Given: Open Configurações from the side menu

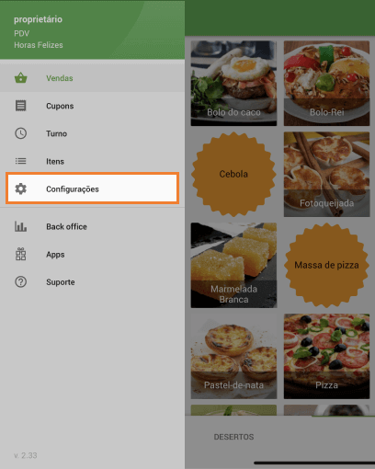Looking at the screenshot, I should pos(92,189).
